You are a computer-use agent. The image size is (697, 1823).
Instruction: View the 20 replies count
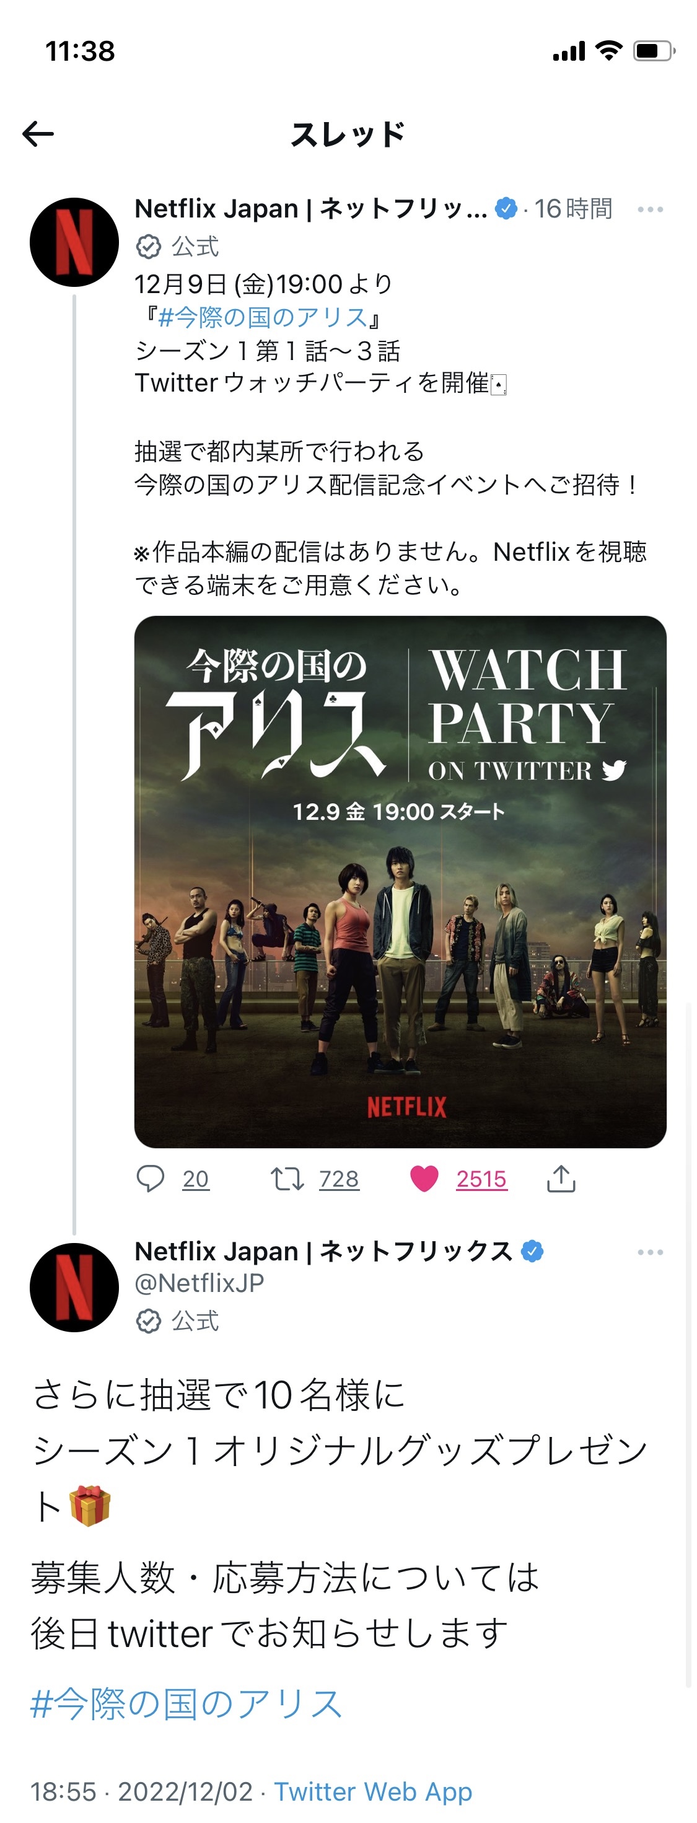(x=196, y=1179)
